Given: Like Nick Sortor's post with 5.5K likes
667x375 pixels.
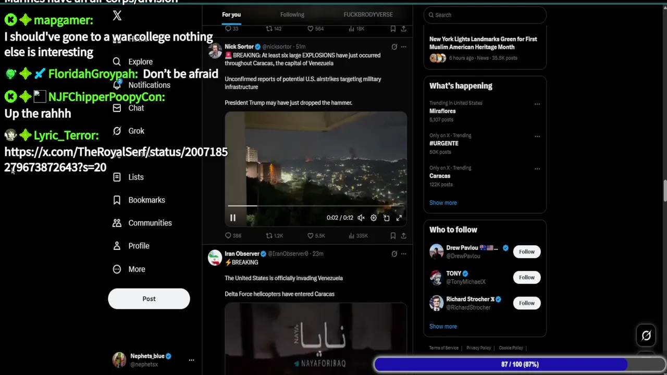Looking at the screenshot, I should (316, 236).
